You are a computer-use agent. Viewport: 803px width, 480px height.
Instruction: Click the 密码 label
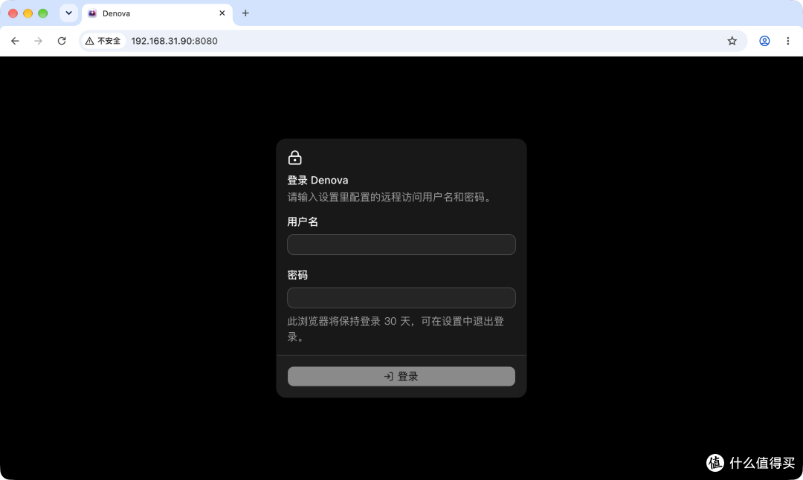pyautogui.click(x=297, y=276)
